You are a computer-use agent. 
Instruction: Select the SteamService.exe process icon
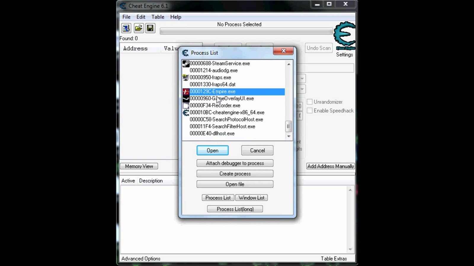186,64
